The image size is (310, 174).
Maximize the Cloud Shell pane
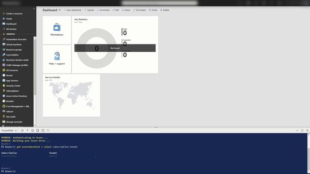tap(302, 130)
